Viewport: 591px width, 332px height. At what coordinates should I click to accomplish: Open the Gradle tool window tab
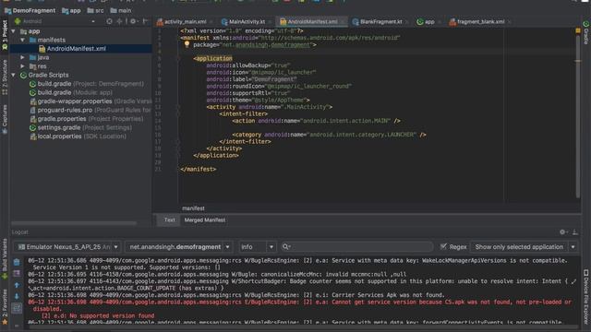click(586, 33)
